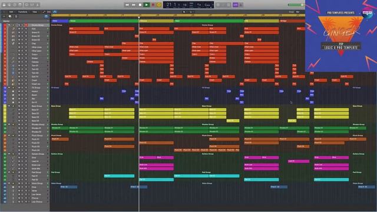
Task: Mute the Pad 01 track
Action: point(19,176)
